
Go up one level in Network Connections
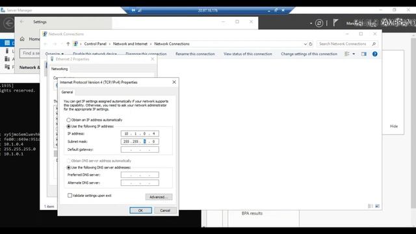click(68, 44)
